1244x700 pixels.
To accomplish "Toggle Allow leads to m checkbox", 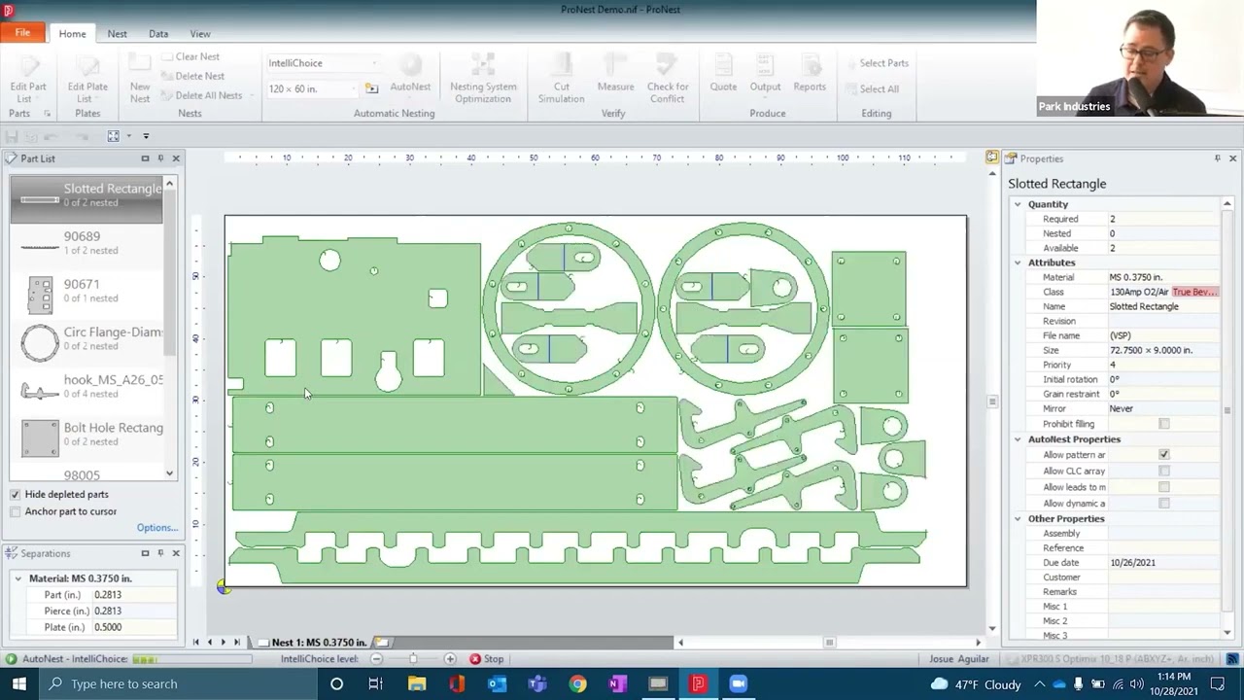I will (1164, 487).
